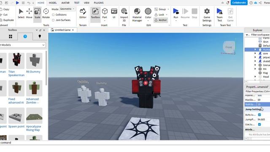This screenshot has height=152, width=270.
Task: Choose the Scale tool
Action: tap(38, 14)
